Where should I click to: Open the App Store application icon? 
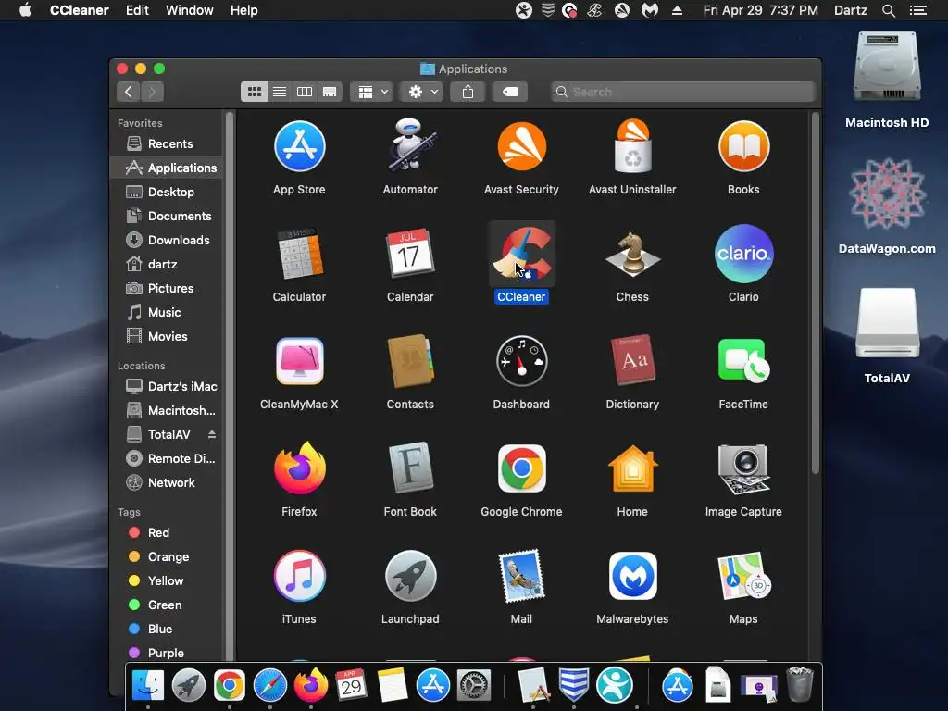[x=299, y=146]
